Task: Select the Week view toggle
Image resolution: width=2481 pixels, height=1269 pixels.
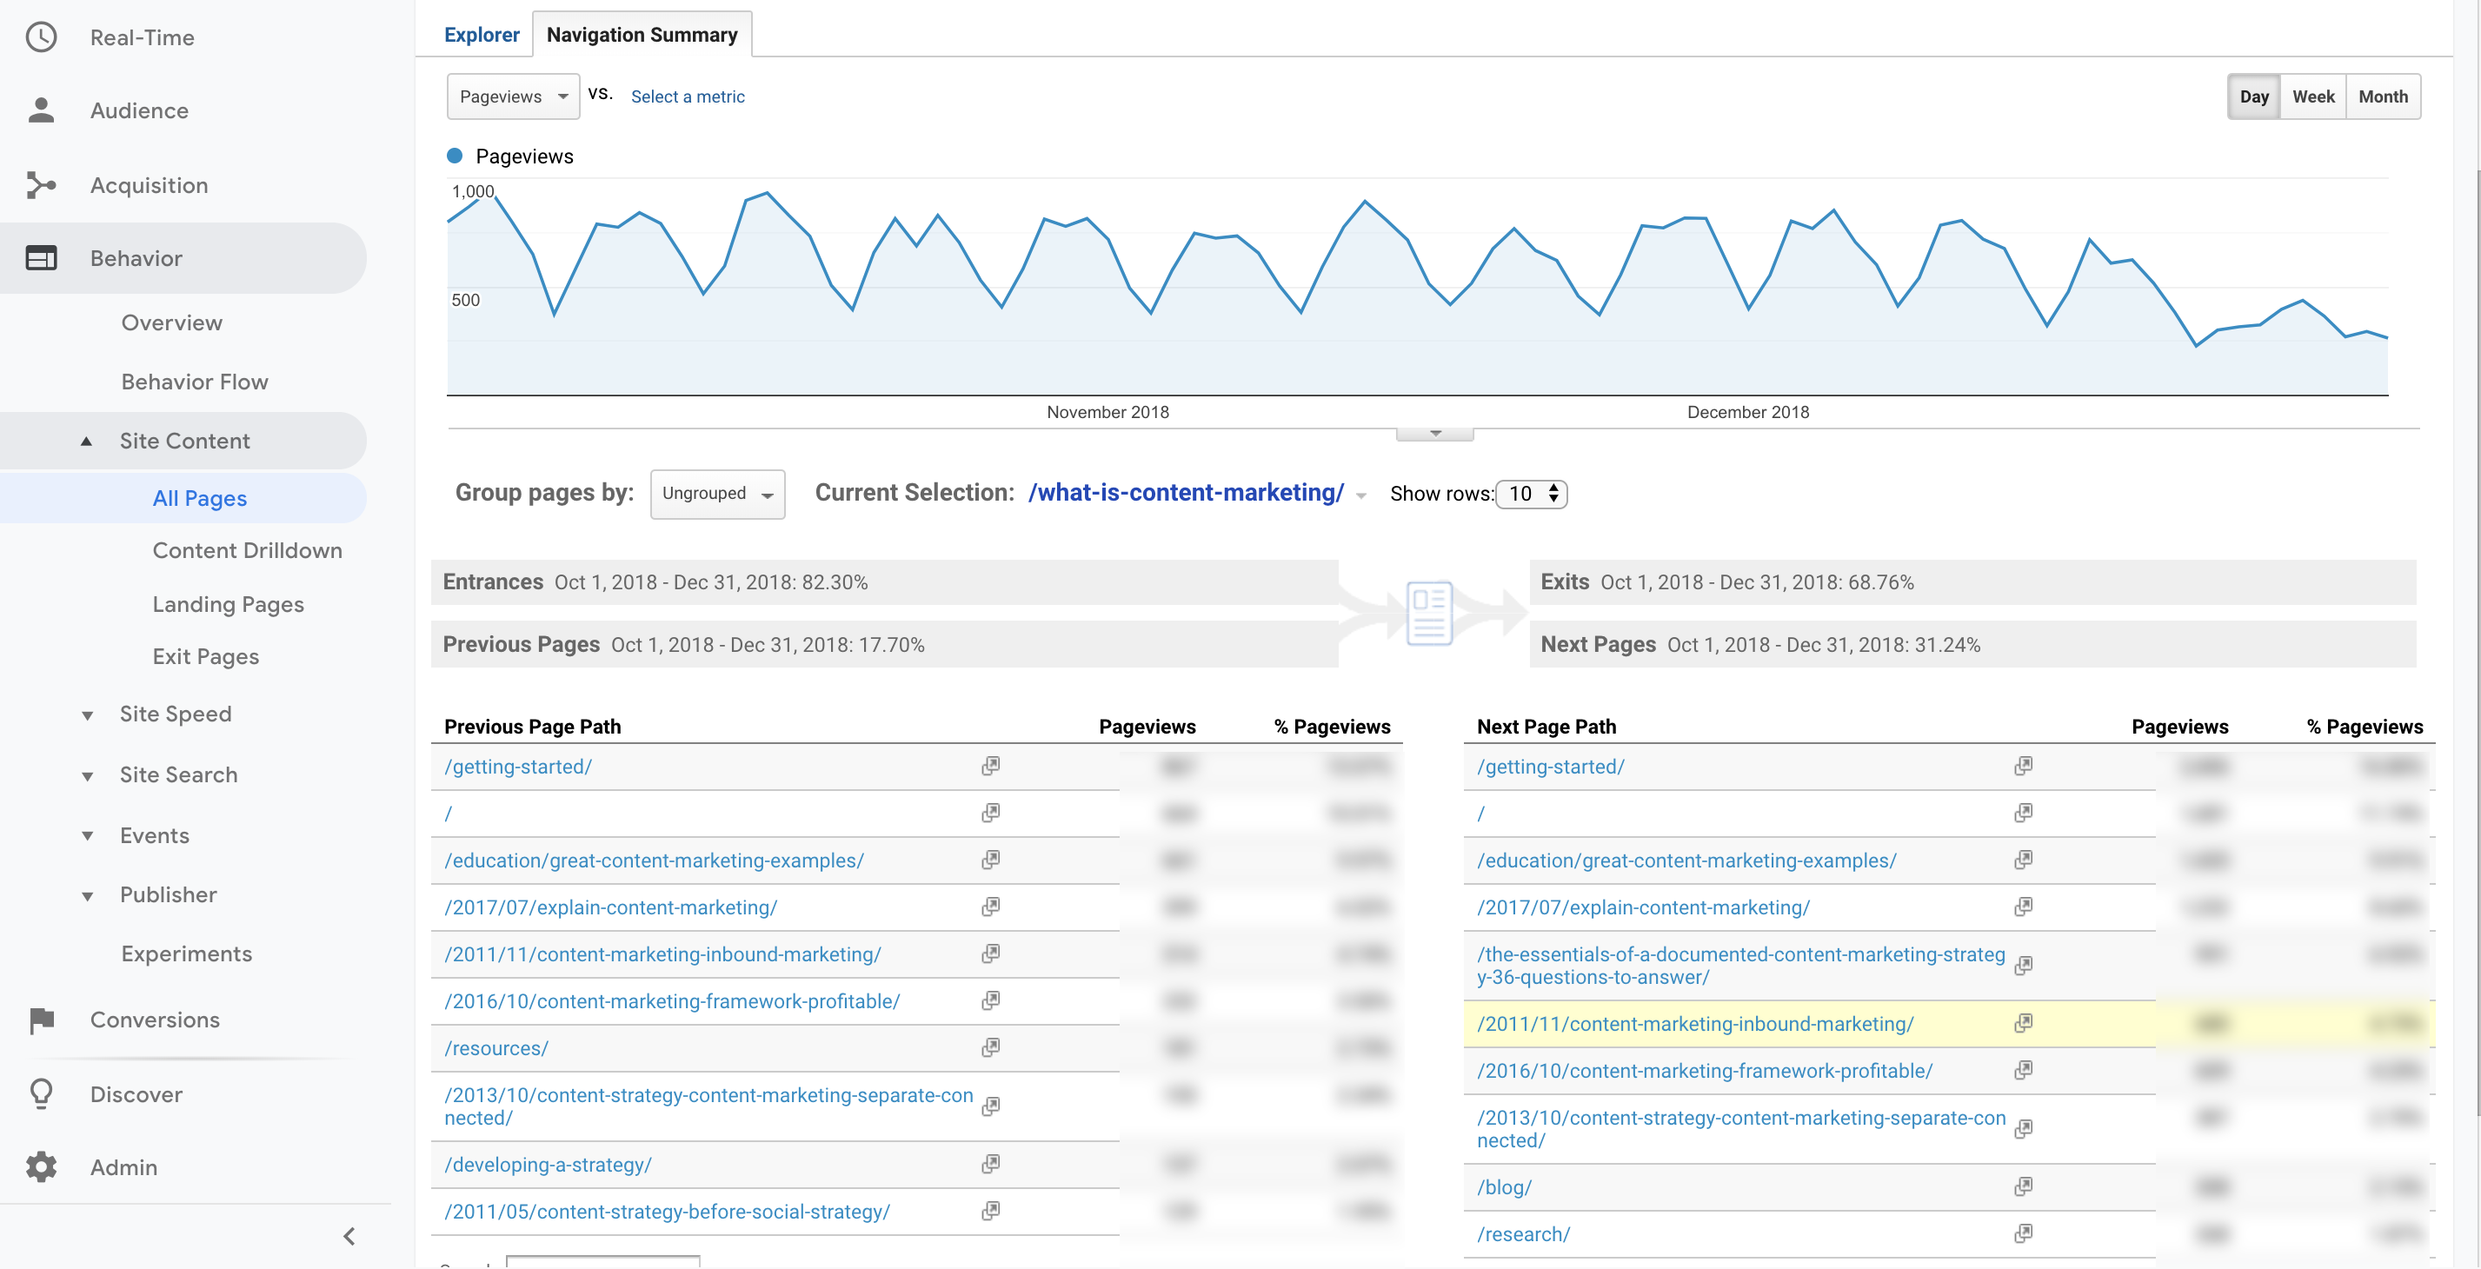Action: coord(2314,96)
